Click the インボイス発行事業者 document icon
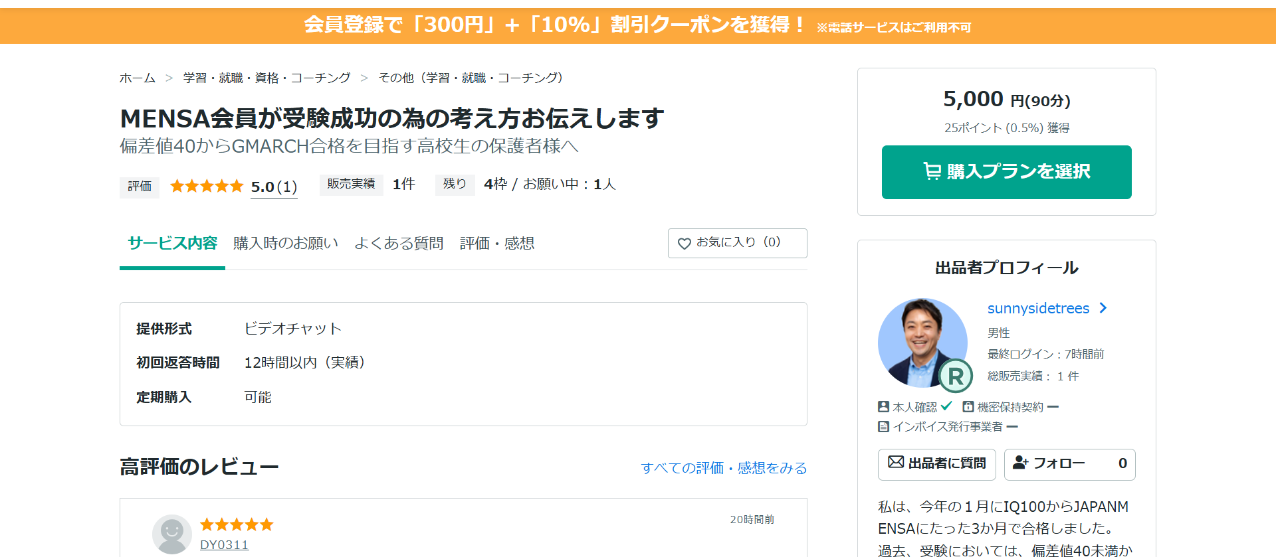 point(883,426)
